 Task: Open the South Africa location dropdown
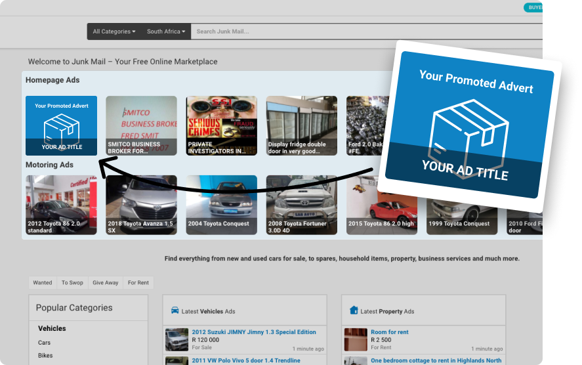(166, 32)
